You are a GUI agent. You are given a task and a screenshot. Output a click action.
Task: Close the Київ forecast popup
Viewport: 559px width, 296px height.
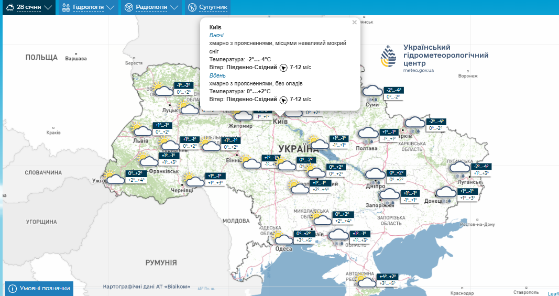354,23
